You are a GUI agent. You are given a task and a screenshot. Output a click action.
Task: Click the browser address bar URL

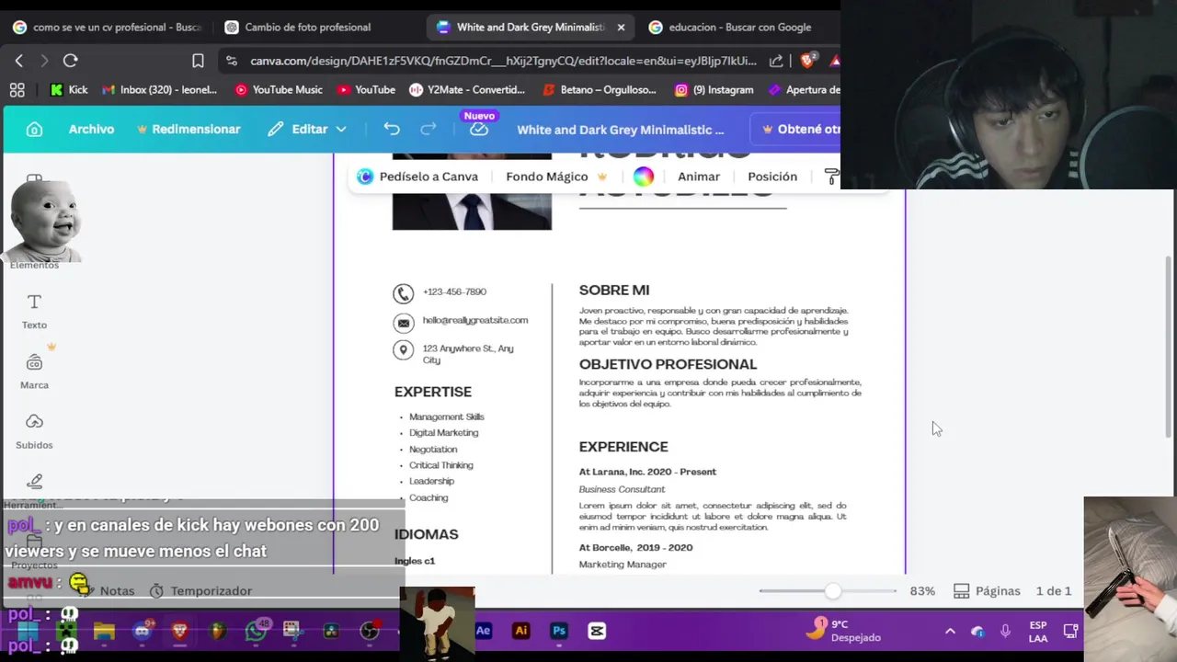tap(503, 61)
